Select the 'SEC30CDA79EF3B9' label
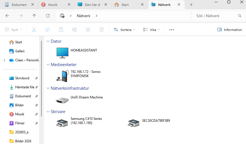Image resolution: width=246 pixels, height=144 pixels. [156, 121]
